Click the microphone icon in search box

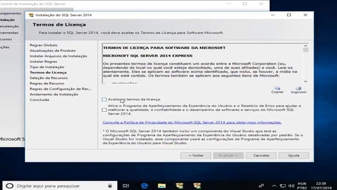[110, 186]
